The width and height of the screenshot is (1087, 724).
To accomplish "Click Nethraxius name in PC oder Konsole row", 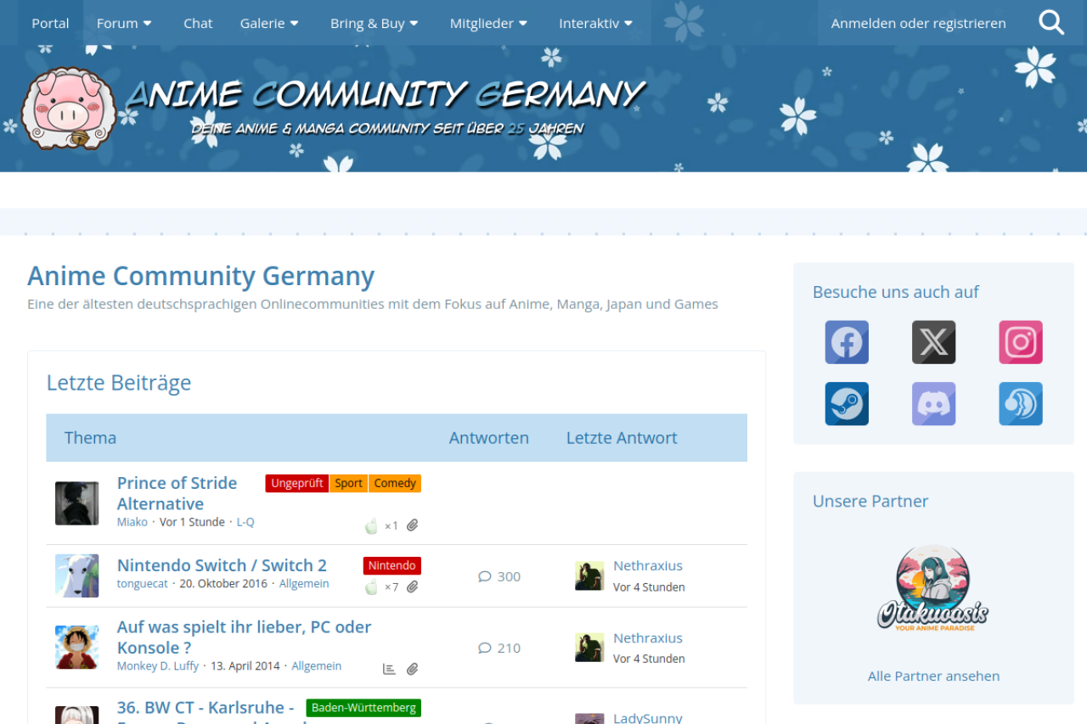I will coord(648,637).
